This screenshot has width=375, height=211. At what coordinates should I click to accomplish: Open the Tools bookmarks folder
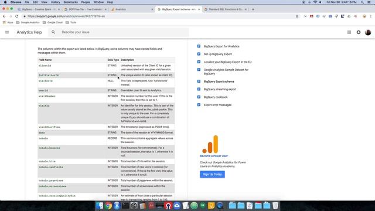click(x=71, y=22)
